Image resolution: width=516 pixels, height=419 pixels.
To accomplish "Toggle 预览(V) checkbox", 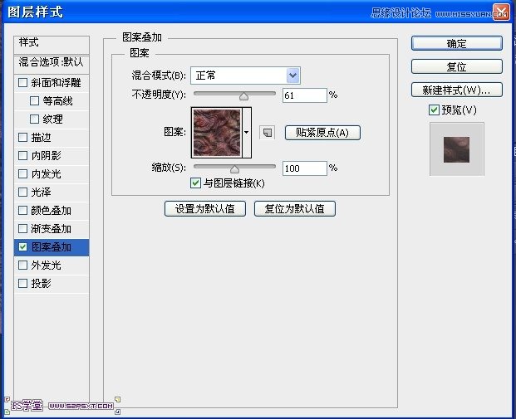I will (434, 110).
